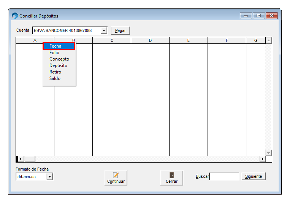Click column F header
Screen dimensions: 287x198
(x=227, y=40)
